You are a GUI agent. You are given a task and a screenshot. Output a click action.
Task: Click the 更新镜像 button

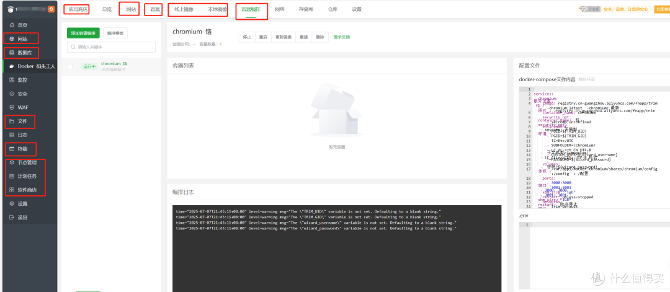(284, 37)
